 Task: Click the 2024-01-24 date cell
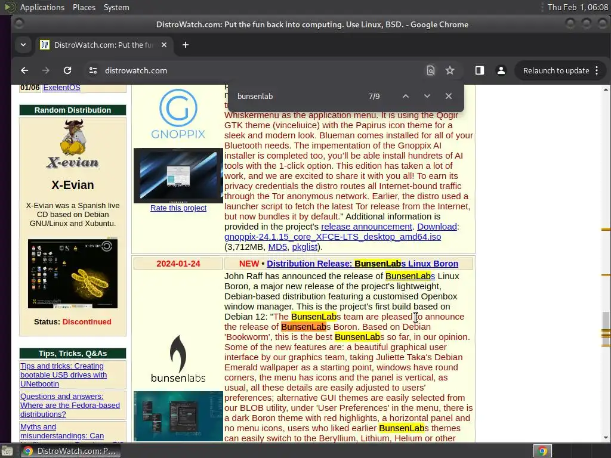[x=178, y=264]
